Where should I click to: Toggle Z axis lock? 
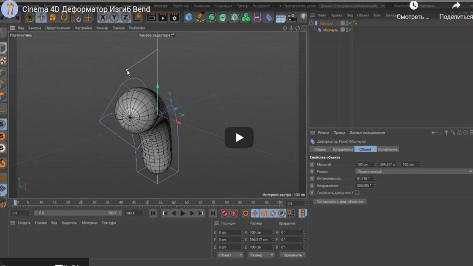click(126, 17)
